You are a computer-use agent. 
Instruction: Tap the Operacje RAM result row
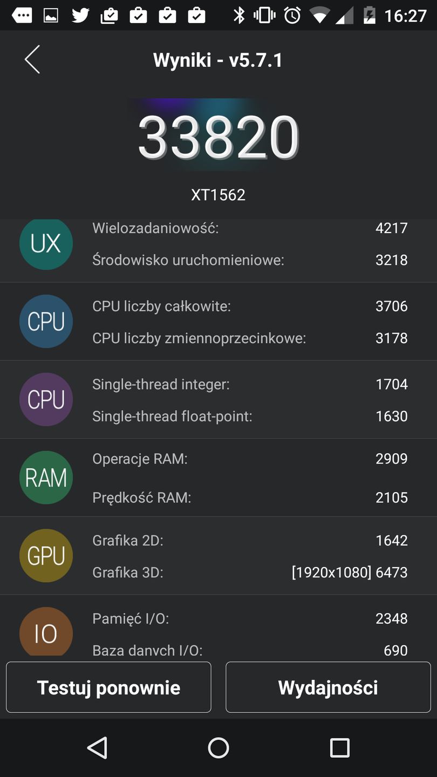tap(250, 459)
